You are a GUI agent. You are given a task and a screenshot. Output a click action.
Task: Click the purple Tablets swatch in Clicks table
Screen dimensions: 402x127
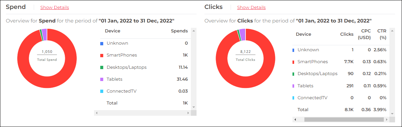[x=293, y=86]
